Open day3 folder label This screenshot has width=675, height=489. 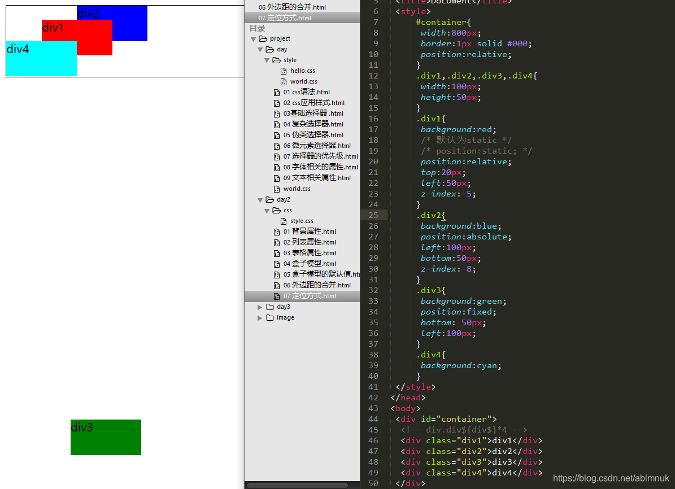[283, 307]
